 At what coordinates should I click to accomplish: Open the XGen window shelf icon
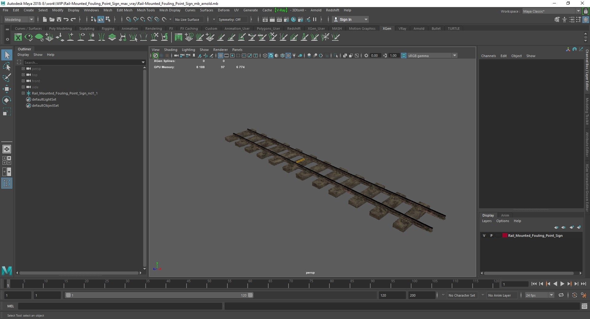coord(18,37)
